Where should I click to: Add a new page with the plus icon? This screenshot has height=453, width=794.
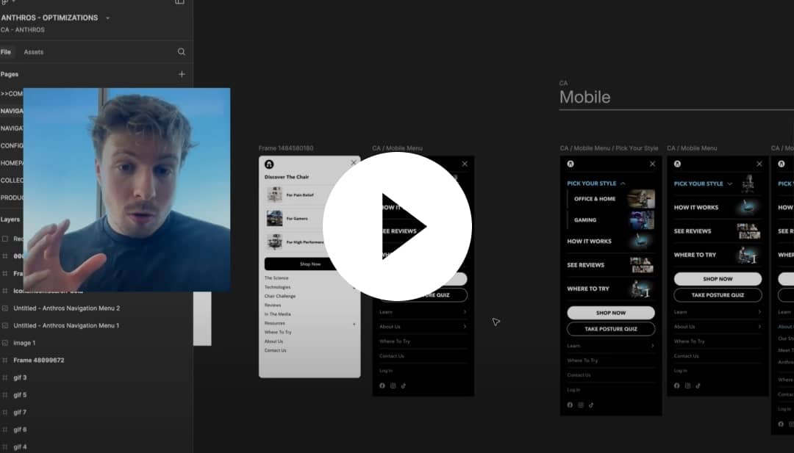182,74
